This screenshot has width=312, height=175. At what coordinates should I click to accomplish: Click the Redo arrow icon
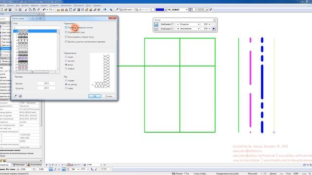click(51, 10)
